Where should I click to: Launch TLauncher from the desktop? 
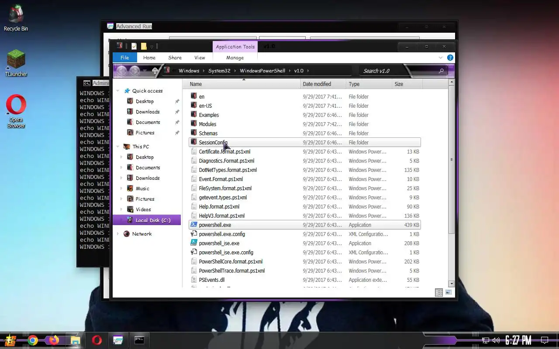16,63
